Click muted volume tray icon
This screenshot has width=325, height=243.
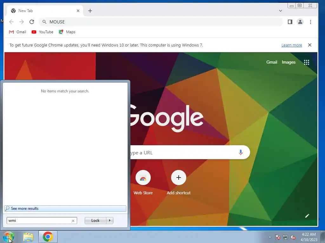[293, 237]
